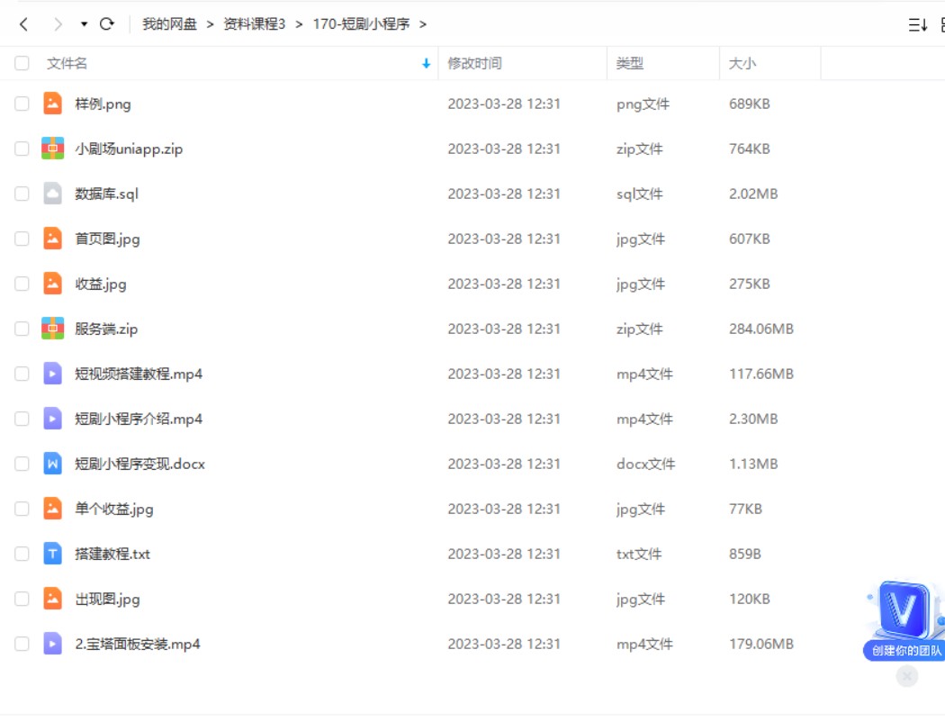Click the image icon of 样例.png

click(53, 104)
